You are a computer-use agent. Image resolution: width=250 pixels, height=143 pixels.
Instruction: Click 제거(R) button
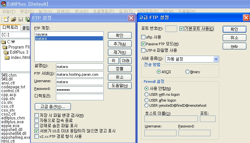tap(120, 52)
